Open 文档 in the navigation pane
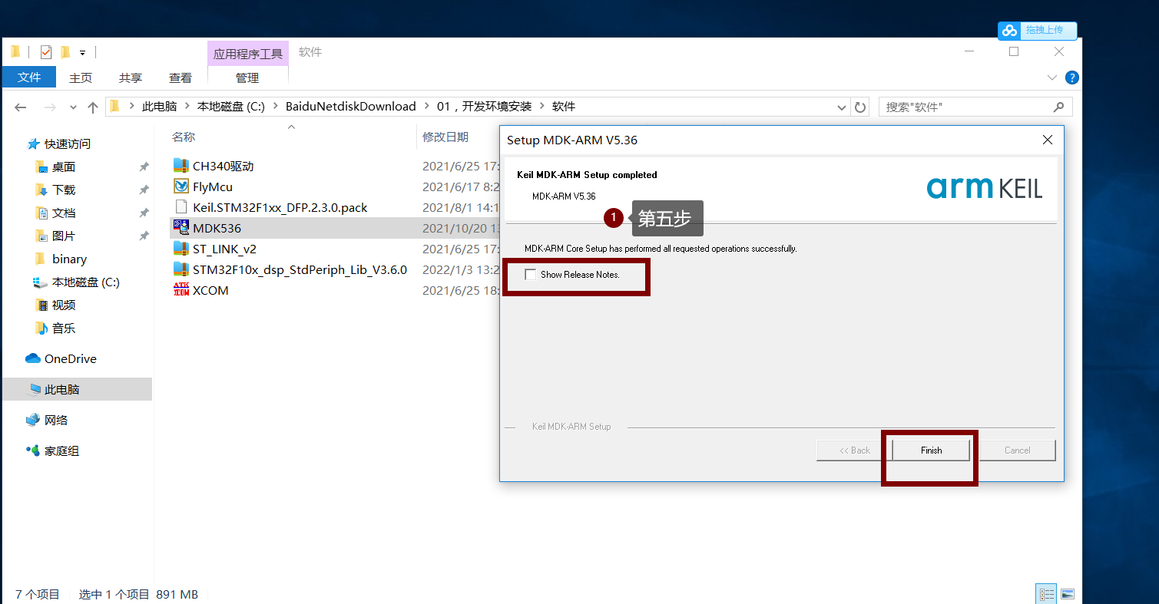 [x=63, y=213]
